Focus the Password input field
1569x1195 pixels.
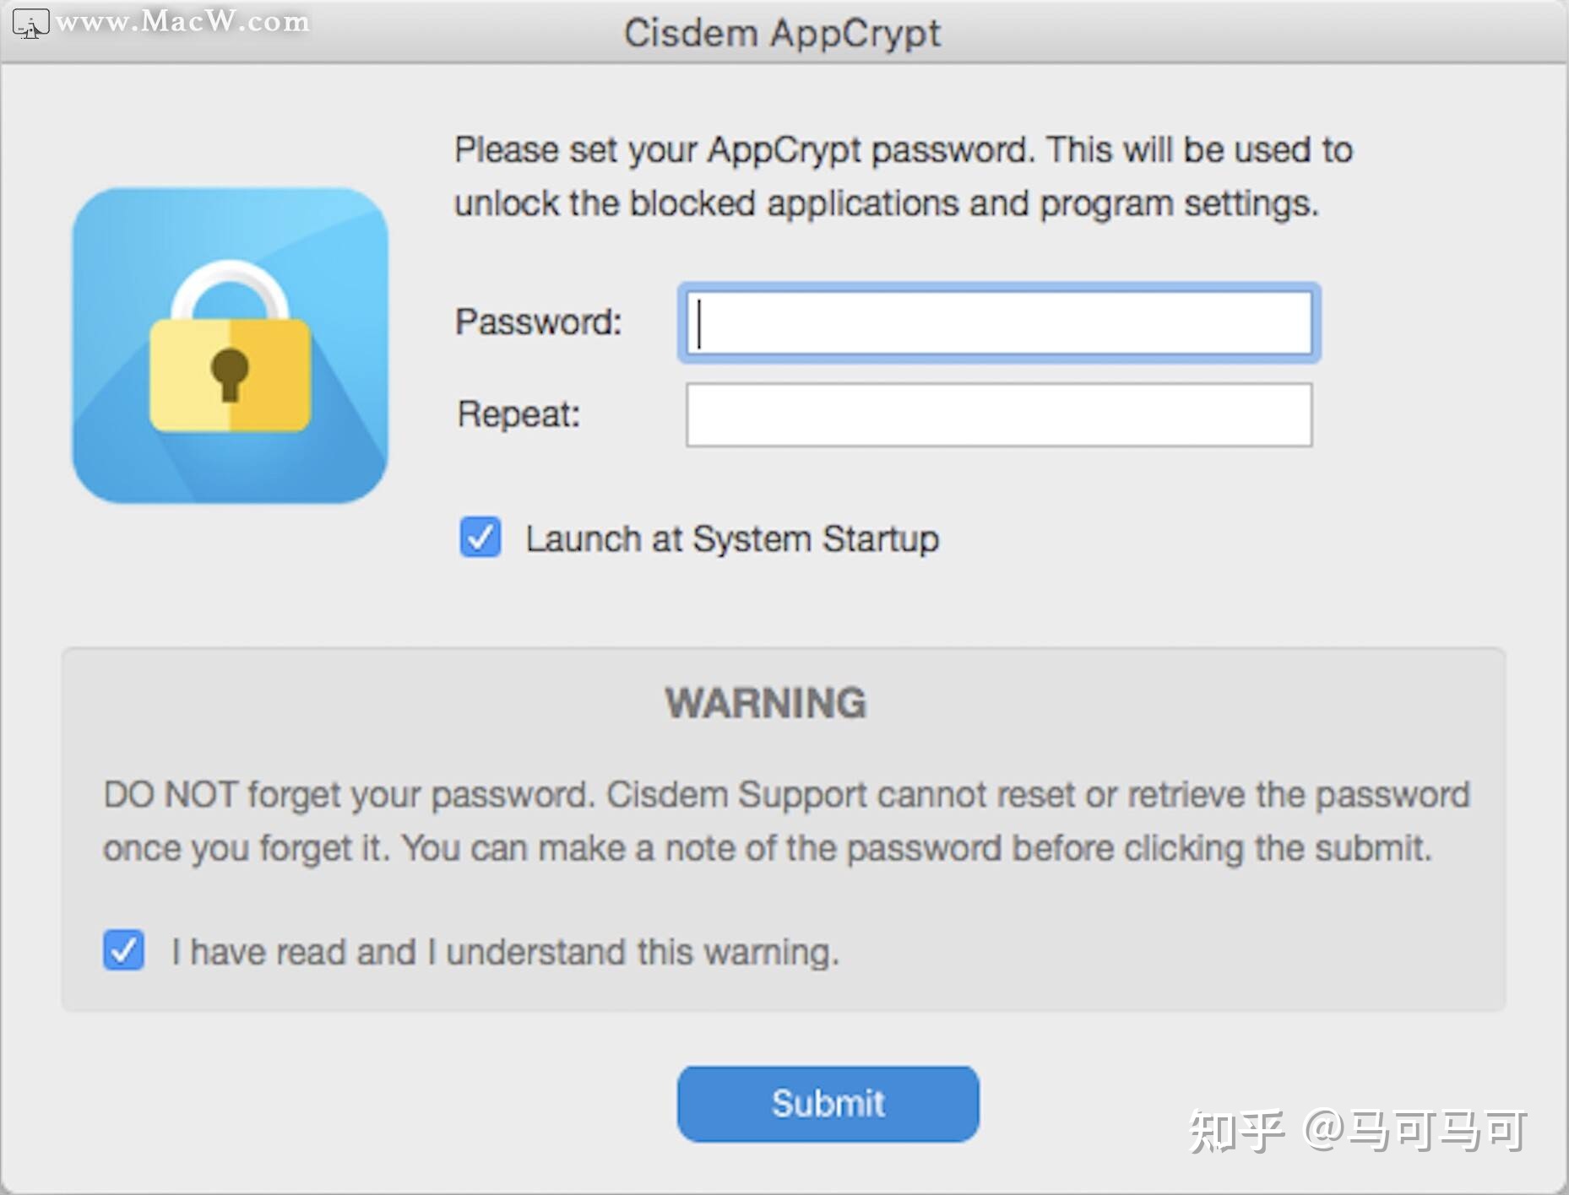999,323
